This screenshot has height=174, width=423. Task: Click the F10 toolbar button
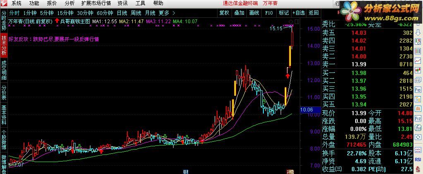click(x=269, y=13)
